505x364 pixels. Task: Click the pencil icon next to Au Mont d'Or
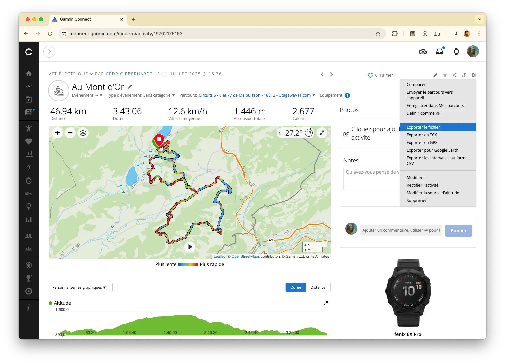(x=130, y=87)
